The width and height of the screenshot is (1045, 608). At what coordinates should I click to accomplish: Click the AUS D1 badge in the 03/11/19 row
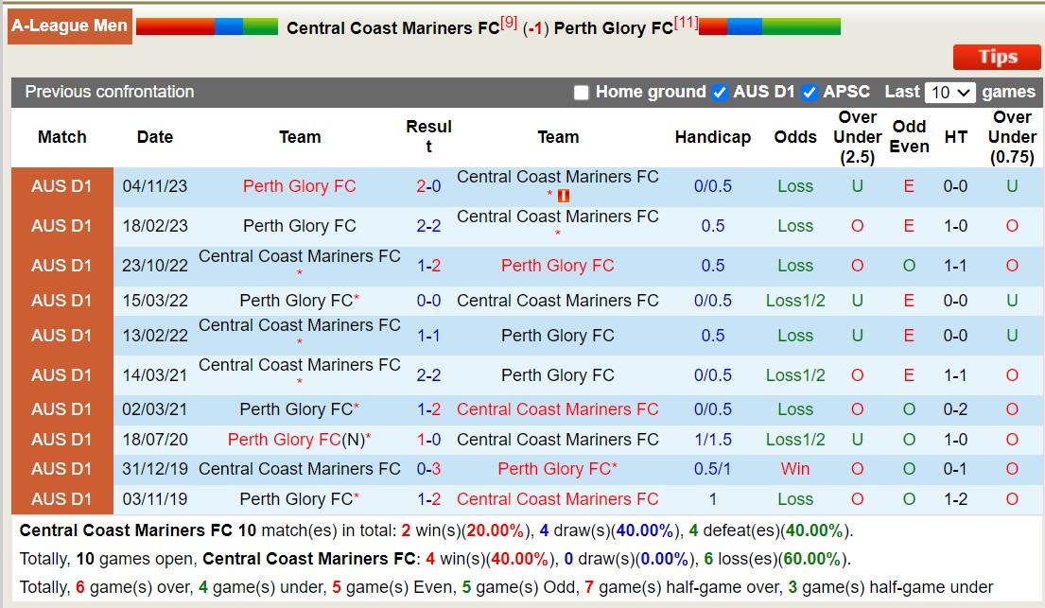[61, 499]
